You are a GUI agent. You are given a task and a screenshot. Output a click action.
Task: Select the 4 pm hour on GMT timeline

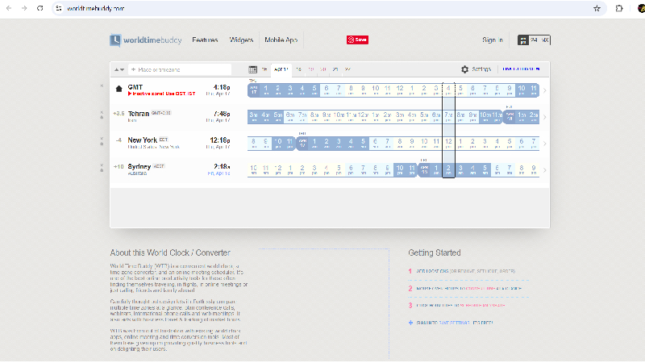448,90
